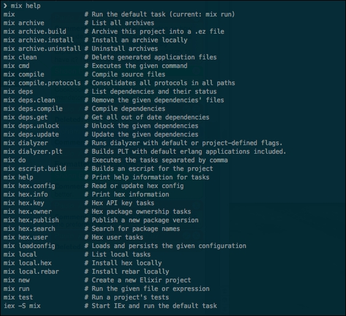Click the 'iex -S mix' entry
Image resolution: width=346 pixels, height=316 pixels.
pos(22,306)
